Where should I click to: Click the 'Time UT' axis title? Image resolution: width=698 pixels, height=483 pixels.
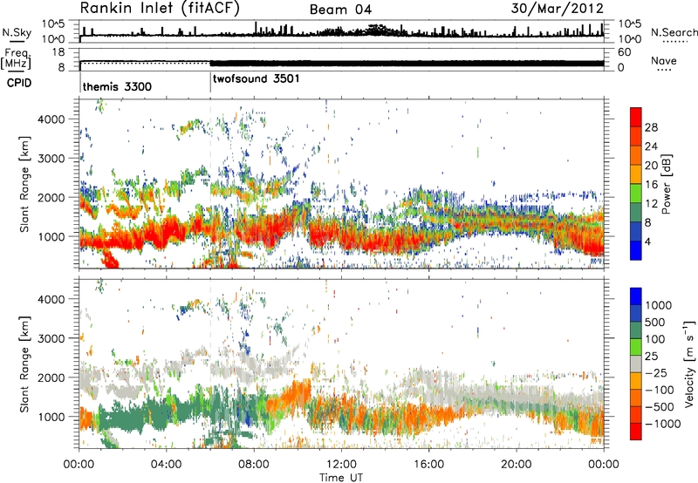point(341,477)
